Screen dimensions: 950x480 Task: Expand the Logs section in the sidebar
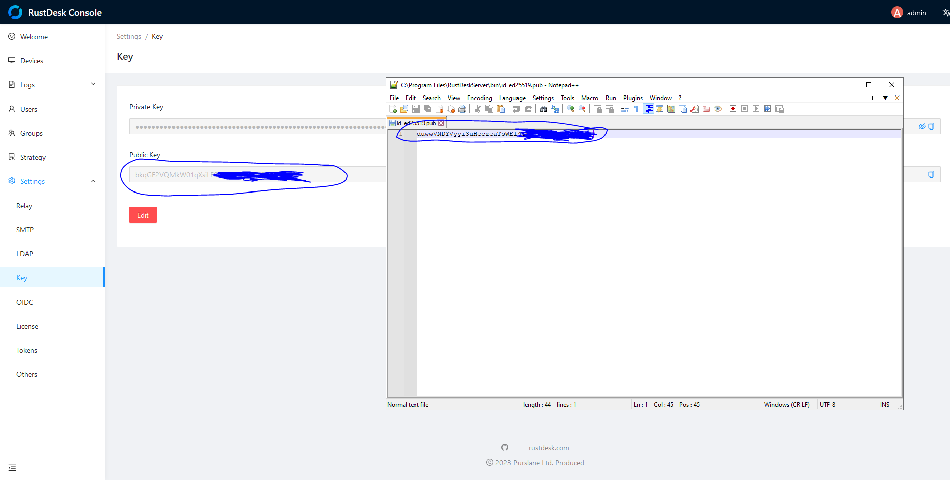93,84
